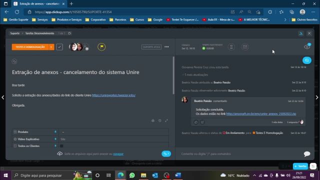Minimize the task to tray icon

point(301,33)
